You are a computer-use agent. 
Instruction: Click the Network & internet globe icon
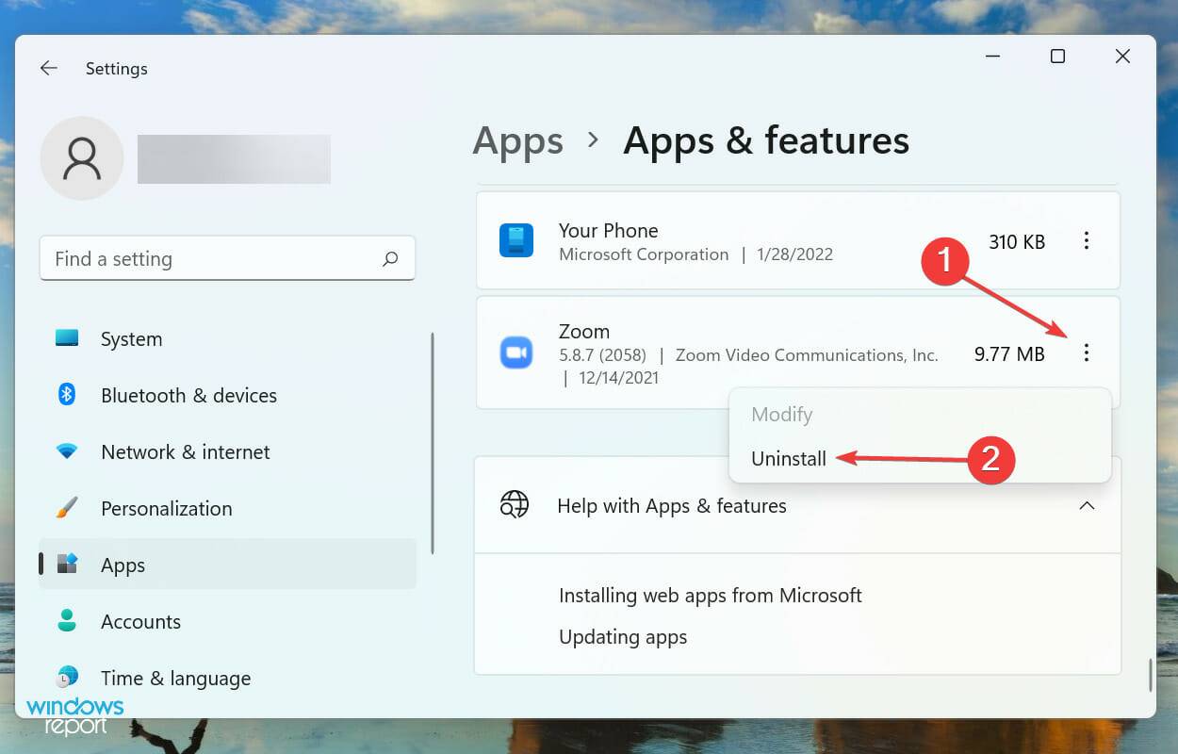pos(67,451)
